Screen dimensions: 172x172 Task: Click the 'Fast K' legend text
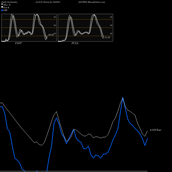point(7,8)
